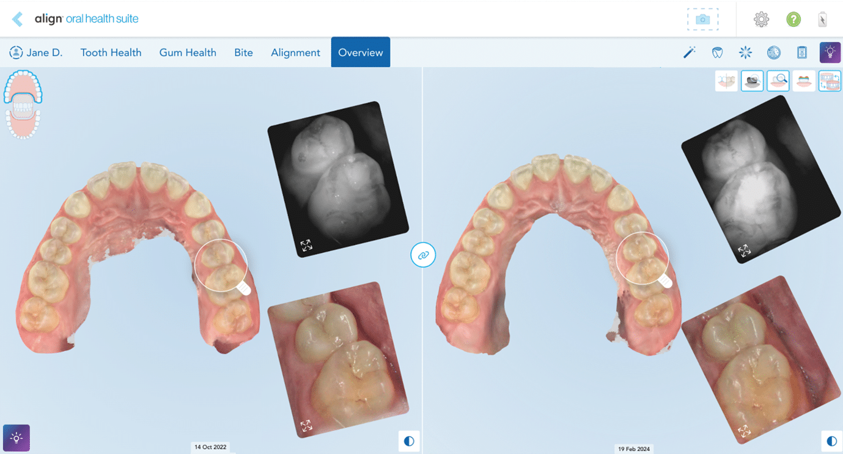Expand the 2022 grayscale NIRI image
The image size is (843, 454).
coord(306,246)
